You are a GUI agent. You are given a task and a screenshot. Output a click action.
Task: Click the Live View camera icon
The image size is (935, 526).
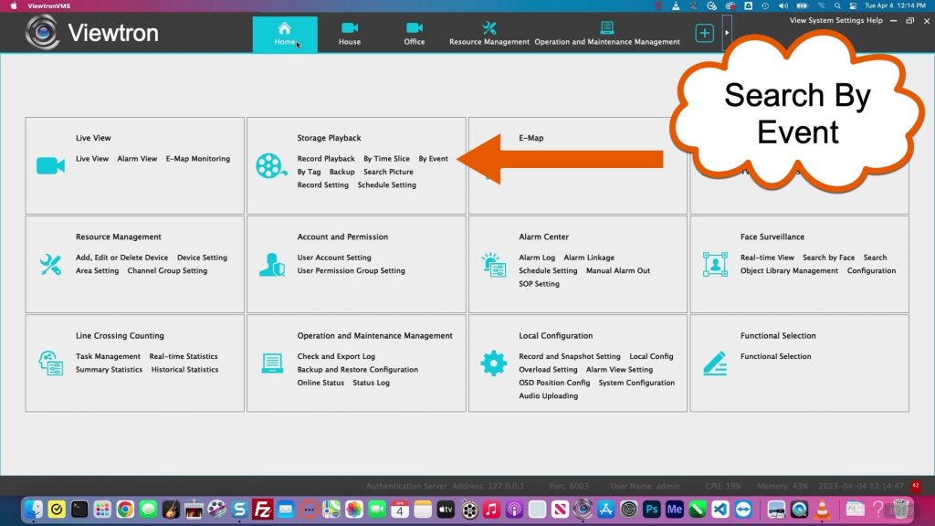(51, 166)
